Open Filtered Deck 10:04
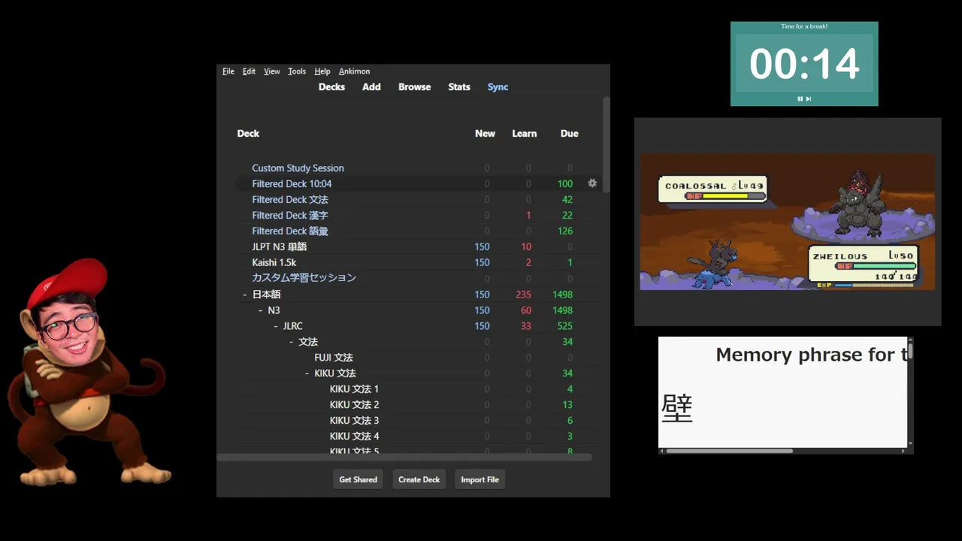Viewport: 962px width, 541px height. tap(292, 183)
